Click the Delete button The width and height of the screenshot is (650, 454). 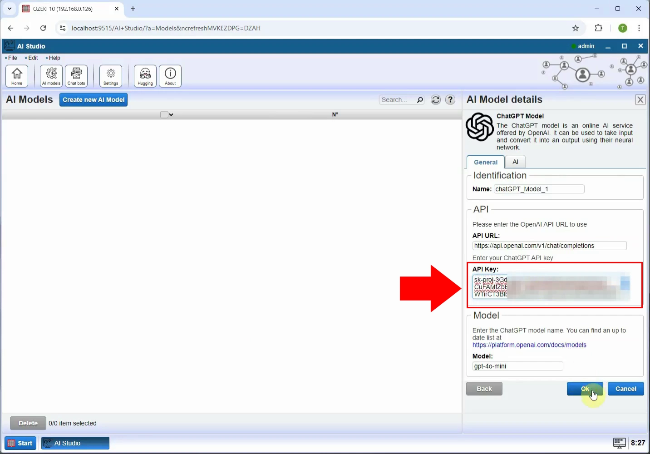point(28,423)
